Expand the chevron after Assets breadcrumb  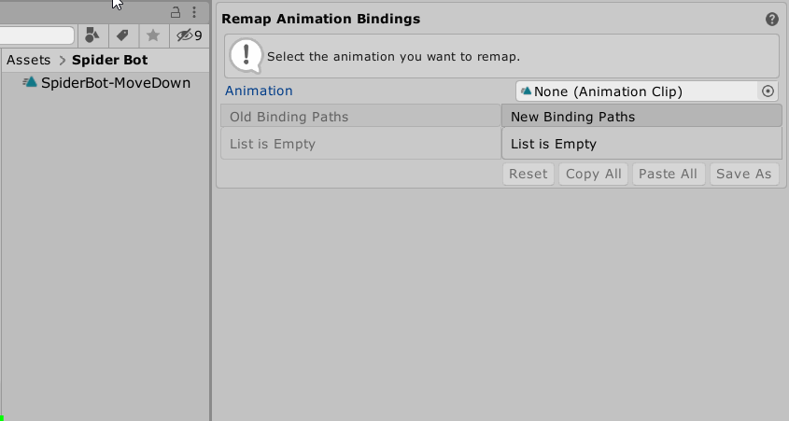pyautogui.click(x=63, y=61)
